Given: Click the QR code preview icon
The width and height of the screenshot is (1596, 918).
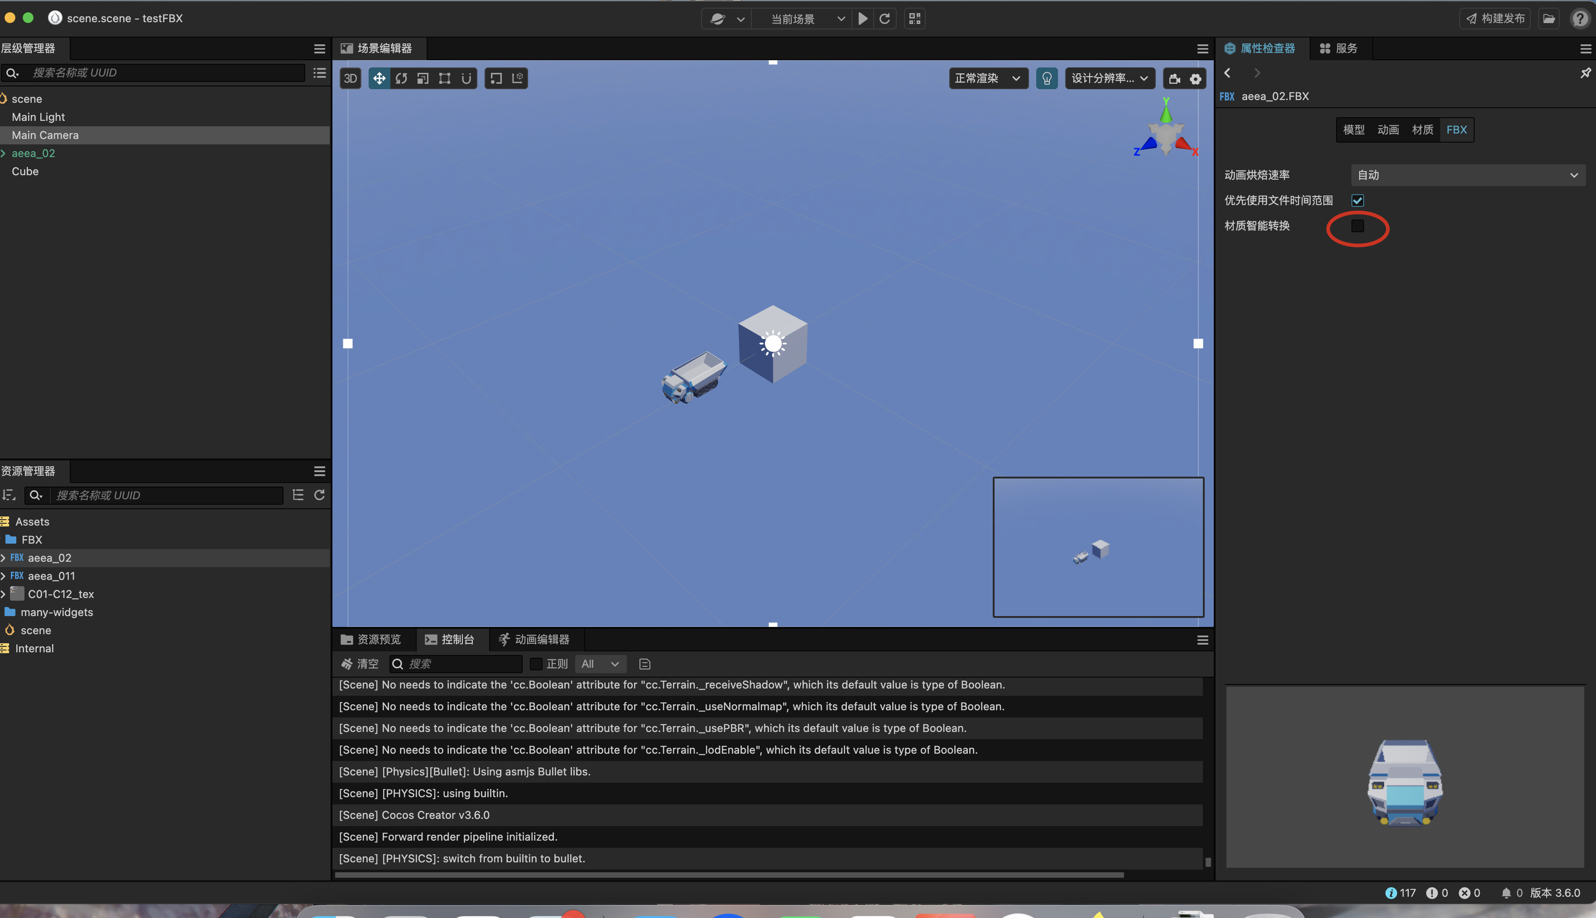Looking at the screenshot, I should point(915,19).
